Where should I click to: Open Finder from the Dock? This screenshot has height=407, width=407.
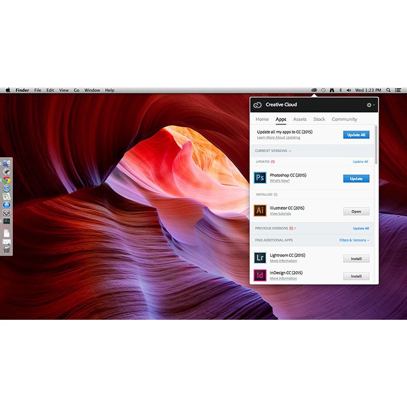6,163
